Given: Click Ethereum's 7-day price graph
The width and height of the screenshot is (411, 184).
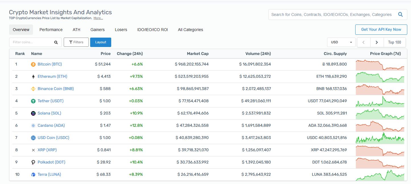Looking at the screenshot, I should 380,77.
